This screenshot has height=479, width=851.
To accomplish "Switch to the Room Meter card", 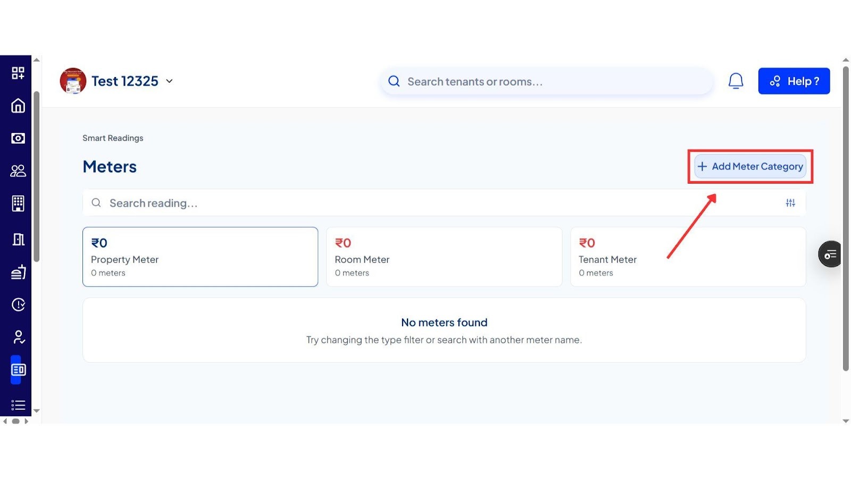I will [444, 257].
